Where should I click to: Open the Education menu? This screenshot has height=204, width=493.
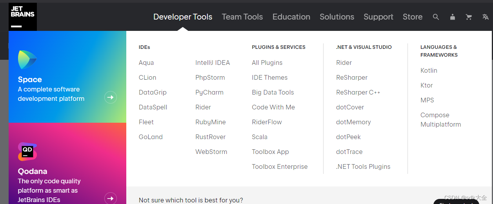coord(291,17)
